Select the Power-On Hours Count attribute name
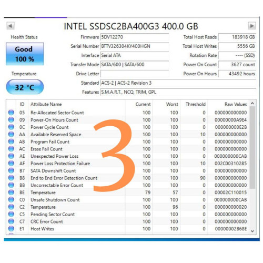Screen dimensions: 263x263 (54, 120)
